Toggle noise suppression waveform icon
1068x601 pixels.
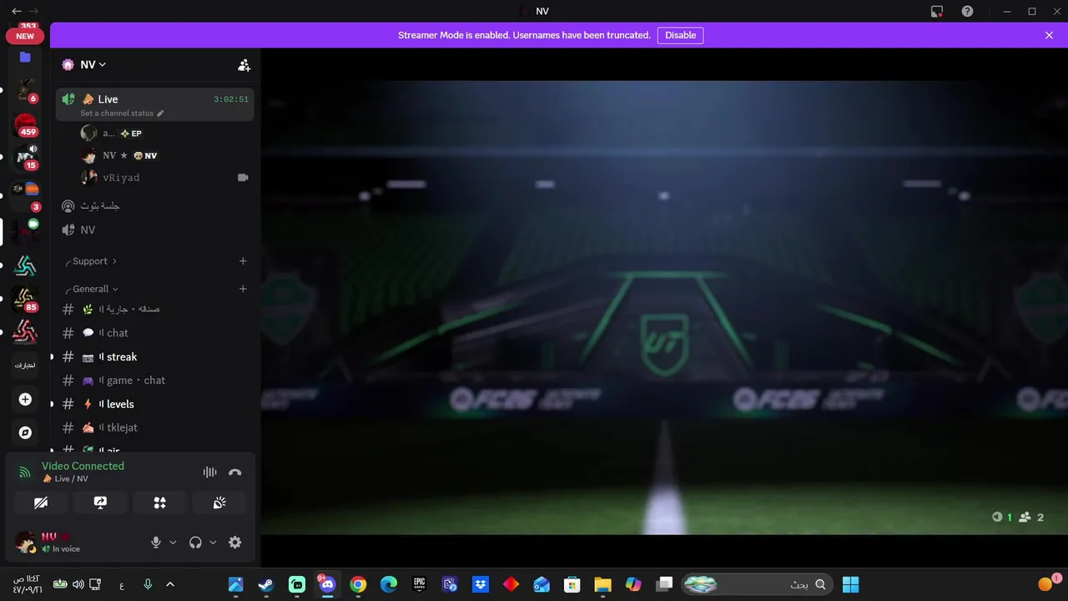[209, 472]
